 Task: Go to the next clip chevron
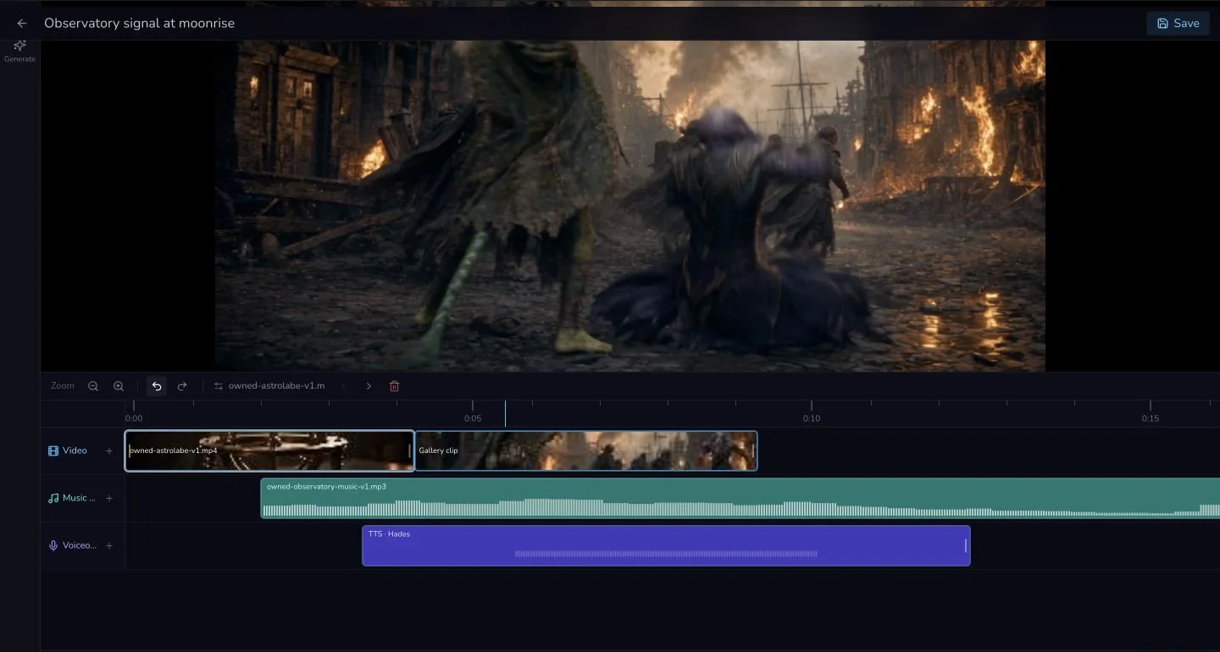tap(369, 386)
